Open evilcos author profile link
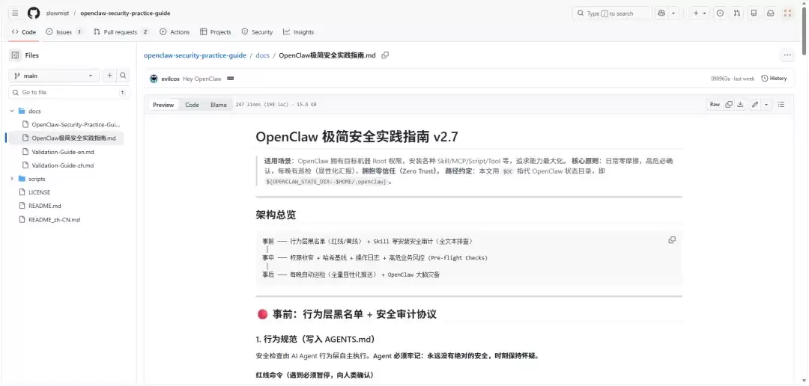Screen dimensions: 809x386 click(x=170, y=79)
